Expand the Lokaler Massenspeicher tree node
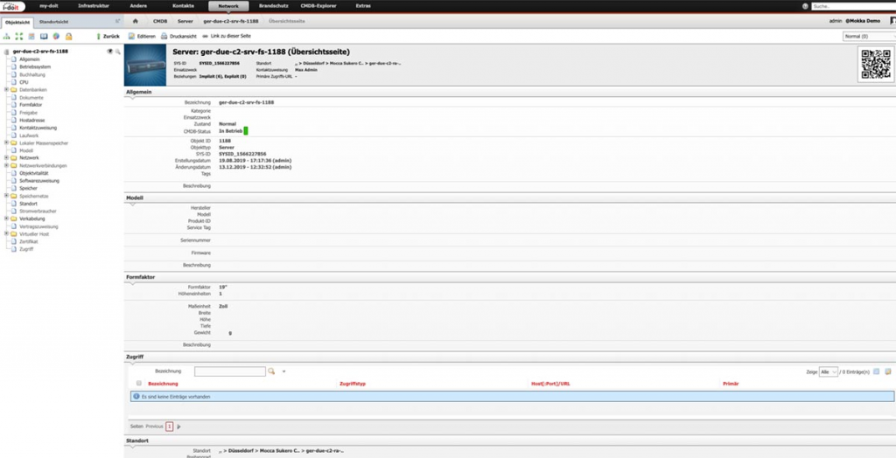Screen dimensions: 896x458 click(x=6, y=142)
